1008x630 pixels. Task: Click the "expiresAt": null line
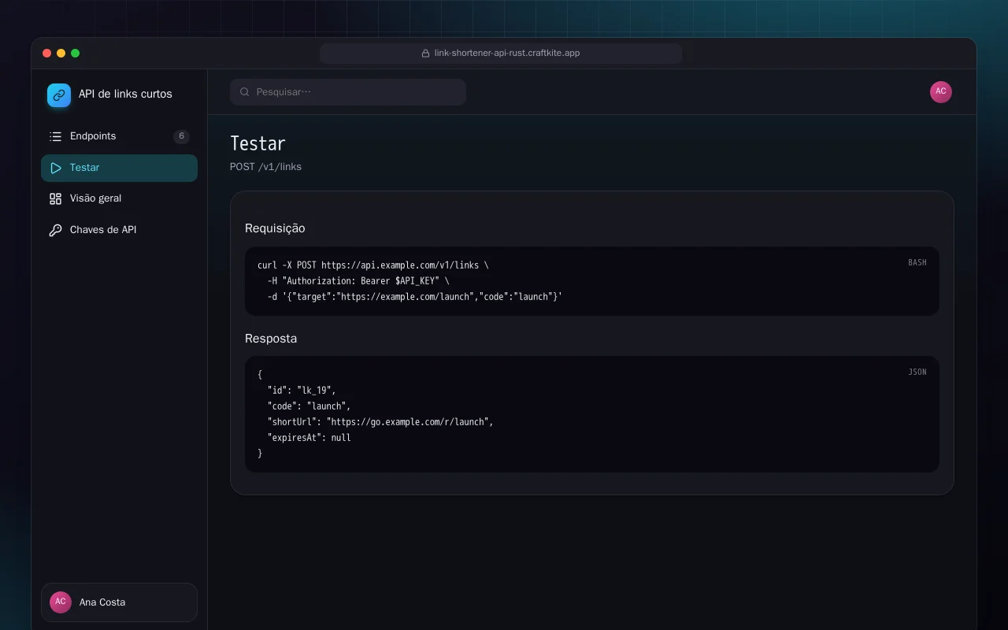coord(309,438)
